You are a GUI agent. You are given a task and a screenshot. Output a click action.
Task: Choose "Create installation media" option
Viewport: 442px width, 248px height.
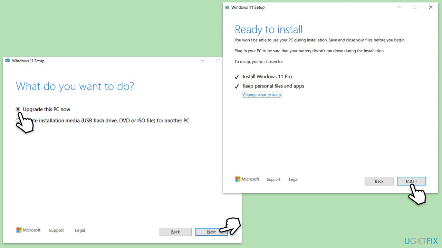point(18,121)
